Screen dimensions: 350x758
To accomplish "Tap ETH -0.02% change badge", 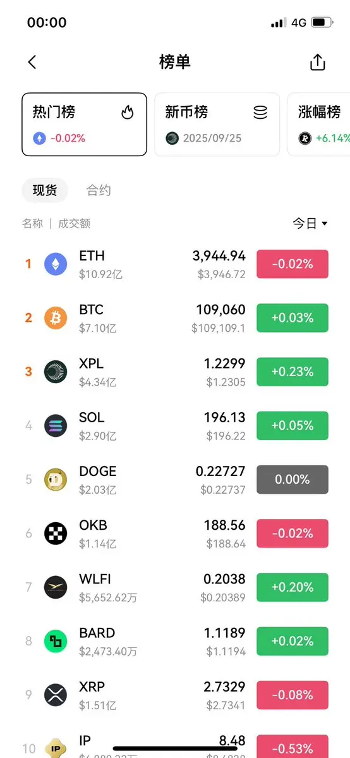I will (x=293, y=264).
